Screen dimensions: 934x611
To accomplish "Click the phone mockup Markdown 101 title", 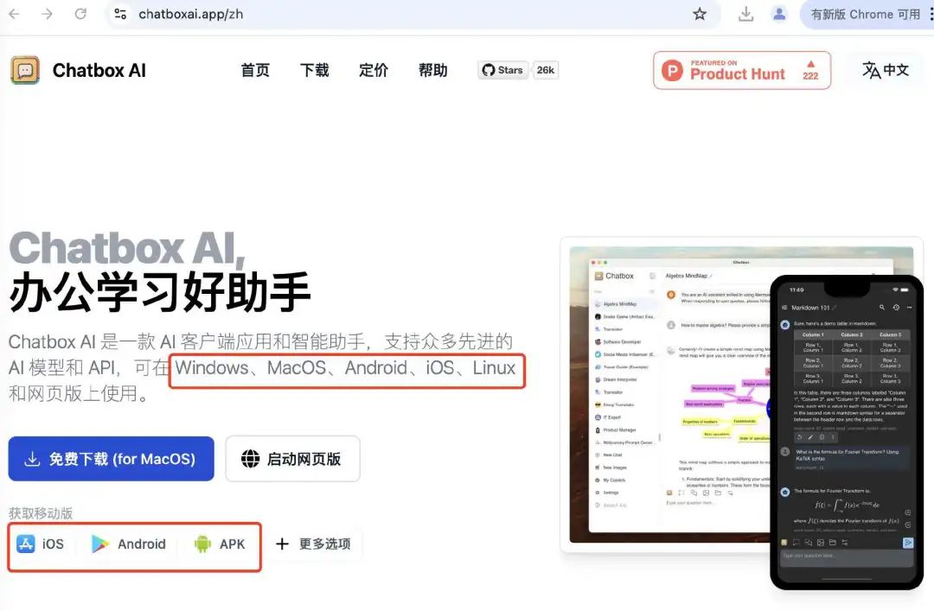I will point(810,308).
